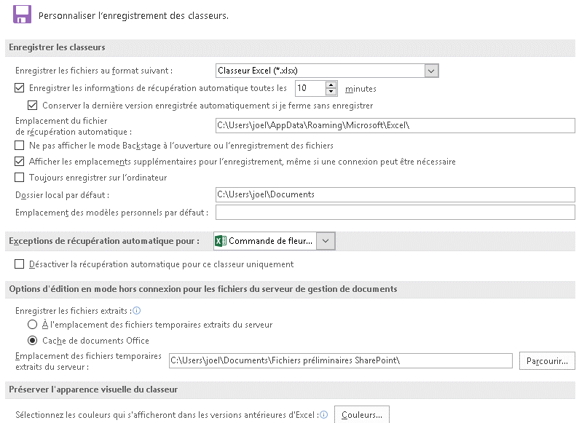579x423 pixels.
Task: Click the Parcourir browse button
Action: (547, 360)
